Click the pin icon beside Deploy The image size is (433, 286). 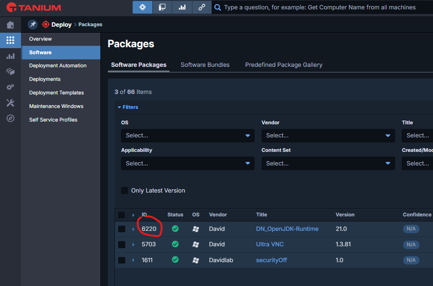point(32,24)
